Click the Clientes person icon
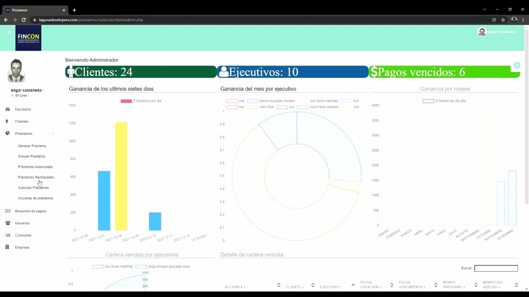The width and height of the screenshot is (529, 297). coord(7,121)
